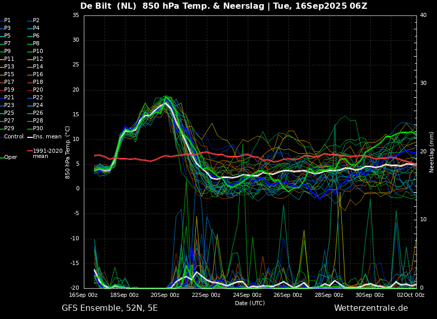The height and width of the screenshot is (319, 437).
Task: Select the 1991-2020 mean legend entry
Action: coord(45,153)
